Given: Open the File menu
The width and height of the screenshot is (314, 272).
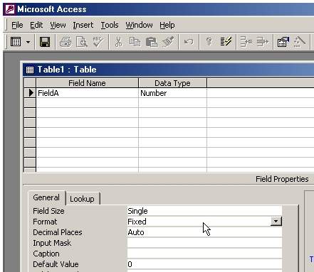Looking at the screenshot, I should click(17, 25).
